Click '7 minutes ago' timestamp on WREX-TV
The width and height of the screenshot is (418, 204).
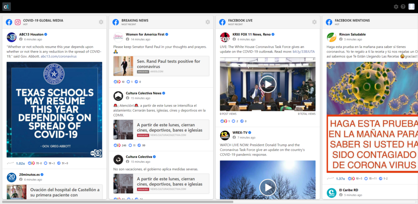(x=246, y=137)
